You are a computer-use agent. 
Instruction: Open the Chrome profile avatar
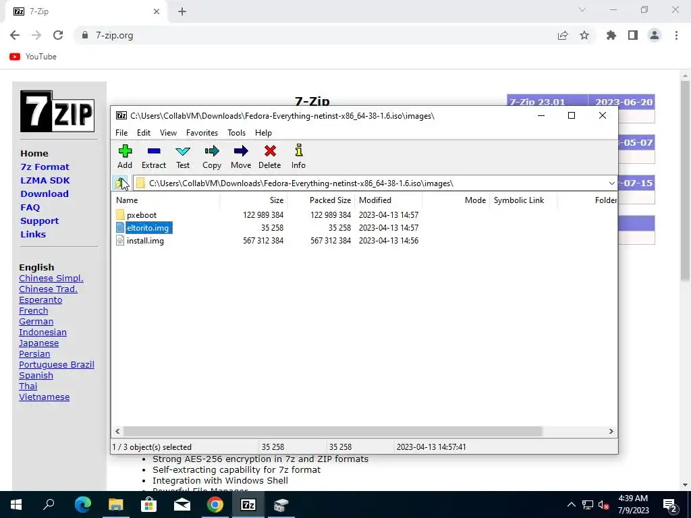tap(655, 35)
